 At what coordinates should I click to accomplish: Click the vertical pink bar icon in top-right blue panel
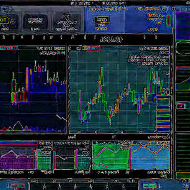pos(168,20)
